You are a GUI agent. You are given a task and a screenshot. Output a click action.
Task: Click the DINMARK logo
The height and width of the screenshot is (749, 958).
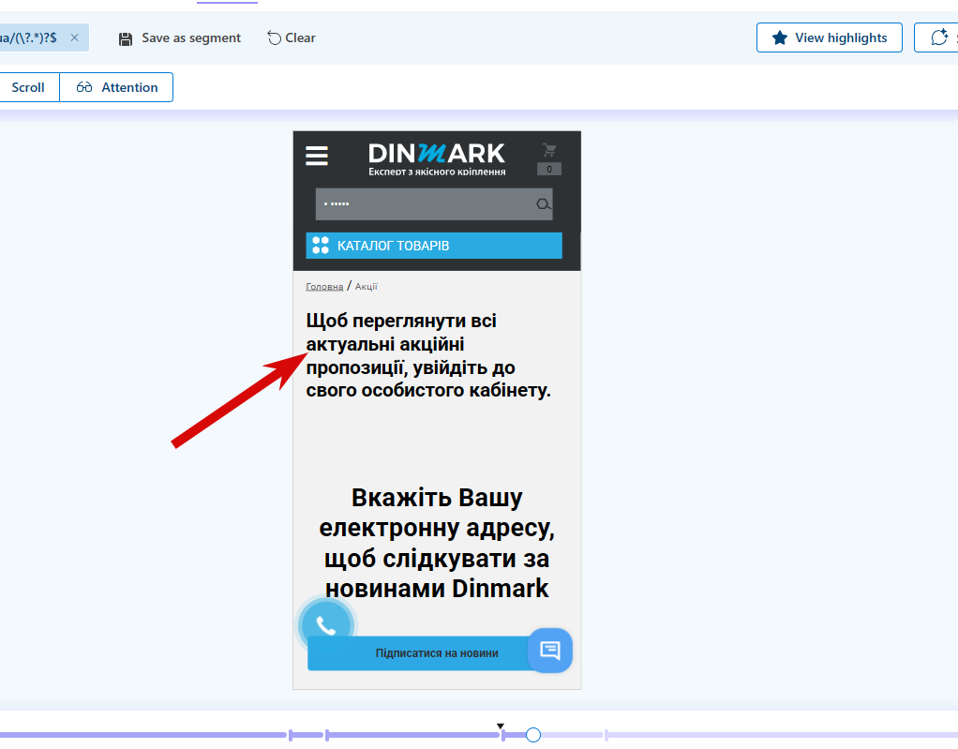click(436, 154)
